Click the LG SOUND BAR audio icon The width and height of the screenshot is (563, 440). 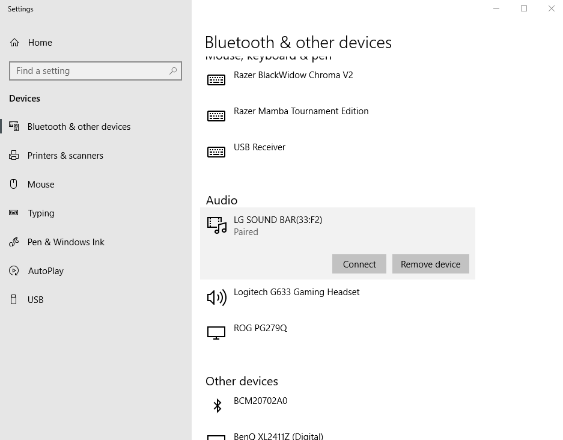point(216,225)
